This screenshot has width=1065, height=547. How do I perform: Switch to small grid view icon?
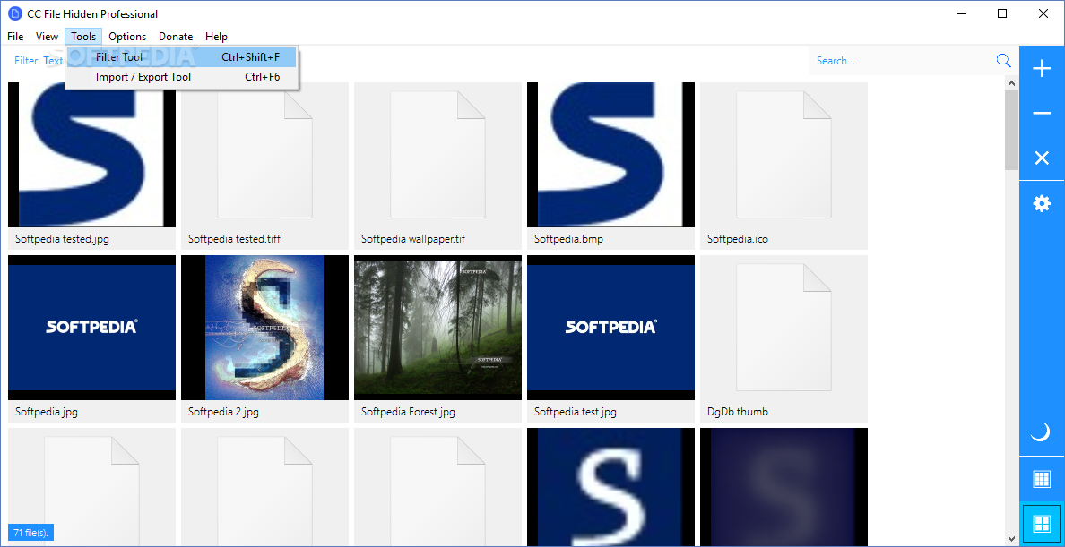[1041, 478]
